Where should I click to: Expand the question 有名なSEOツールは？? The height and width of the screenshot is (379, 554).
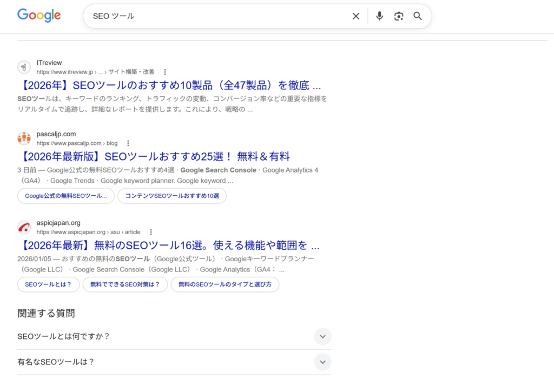[174, 362]
